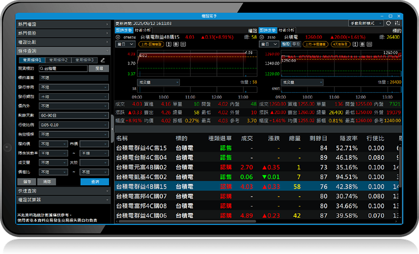Click the 儲存 save button
419x254 pixels.
(x=27, y=182)
